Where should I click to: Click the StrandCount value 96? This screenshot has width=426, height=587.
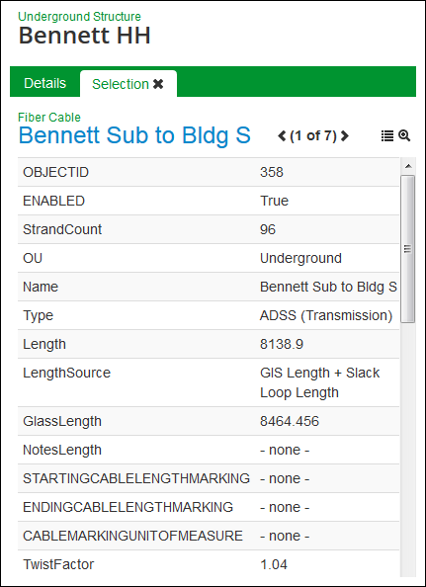click(268, 229)
